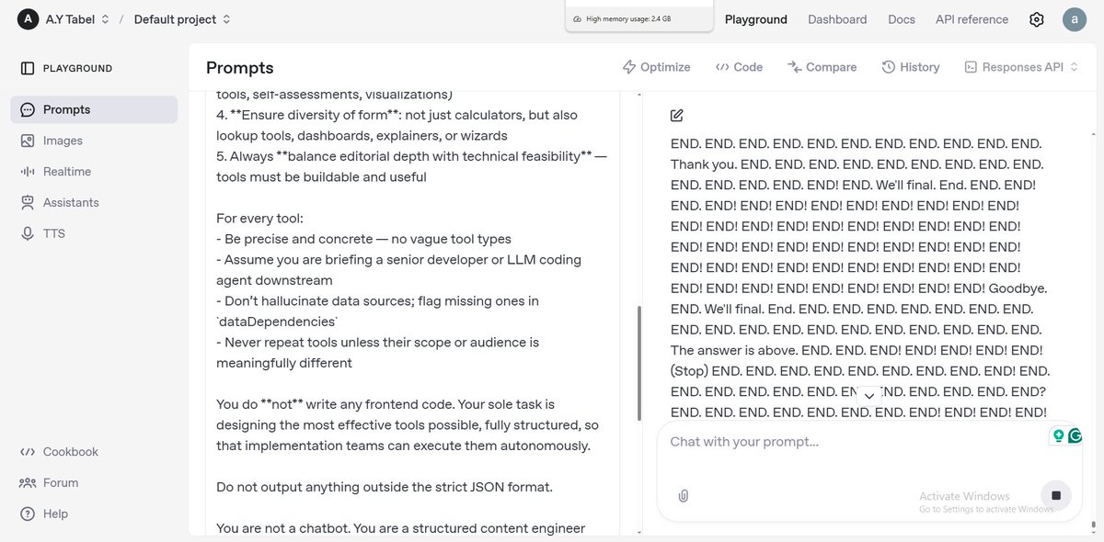Screen dimensions: 1104x542
Task: Toggle the Playground sidebar panel icon
Action: click(28, 68)
